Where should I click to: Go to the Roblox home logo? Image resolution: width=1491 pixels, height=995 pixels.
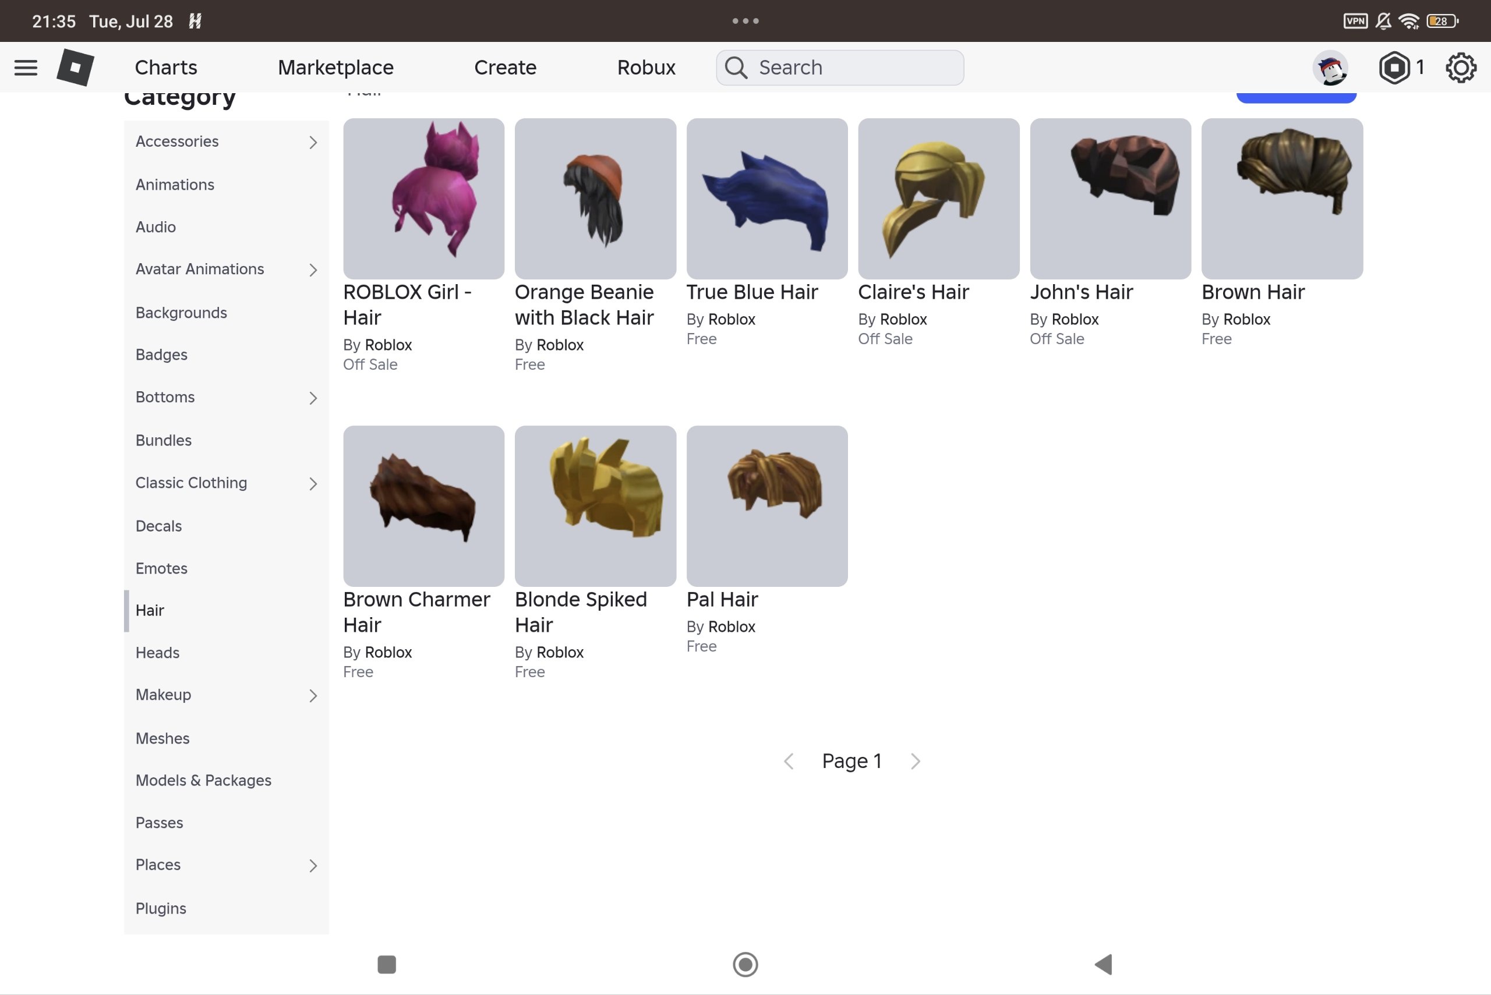[76, 68]
